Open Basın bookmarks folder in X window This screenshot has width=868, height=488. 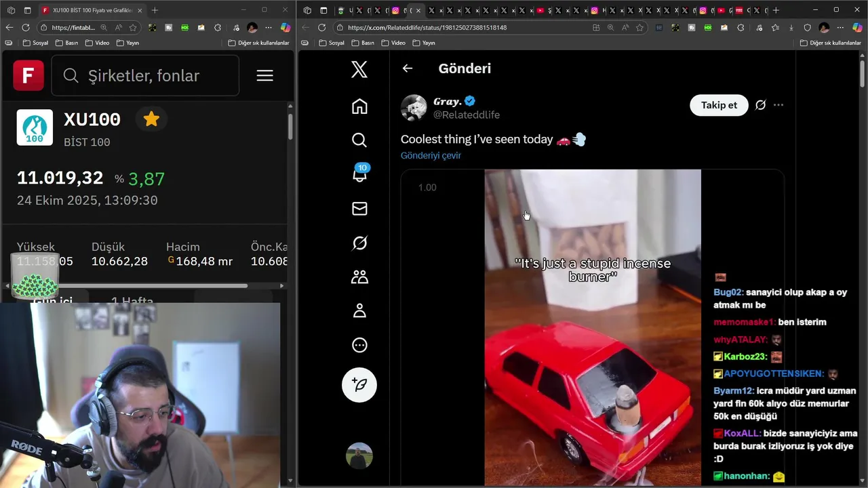click(362, 43)
